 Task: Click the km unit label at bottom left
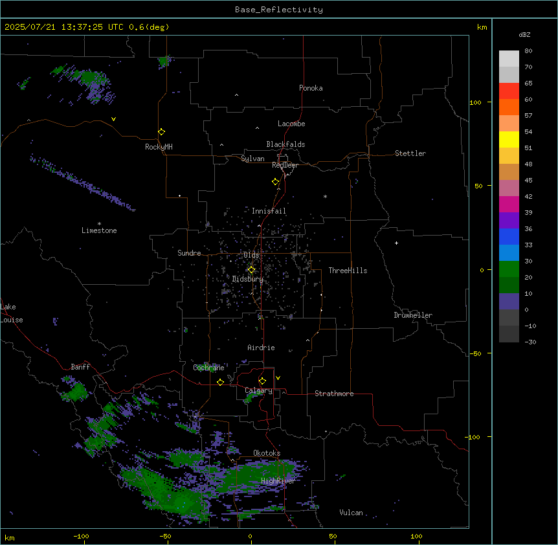coord(10,537)
